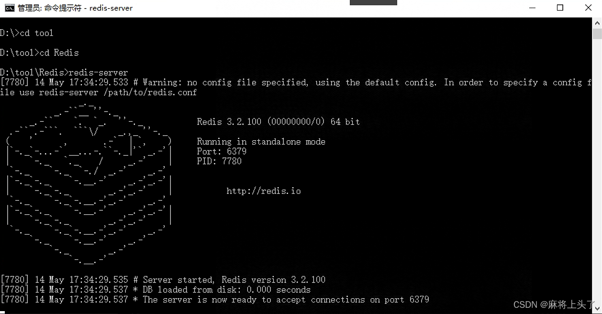The height and width of the screenshot is (314, 602).
Task: Close the redis-server command prompt window
Action: click(x=588, y=8)
